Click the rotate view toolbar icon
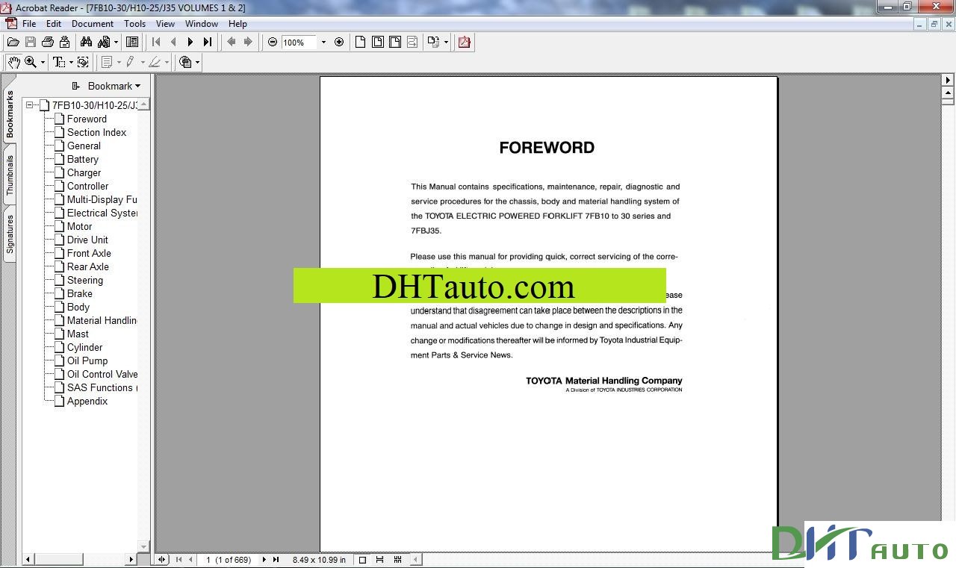The height and width of the screenshot is (568, 956). (433, 42)
